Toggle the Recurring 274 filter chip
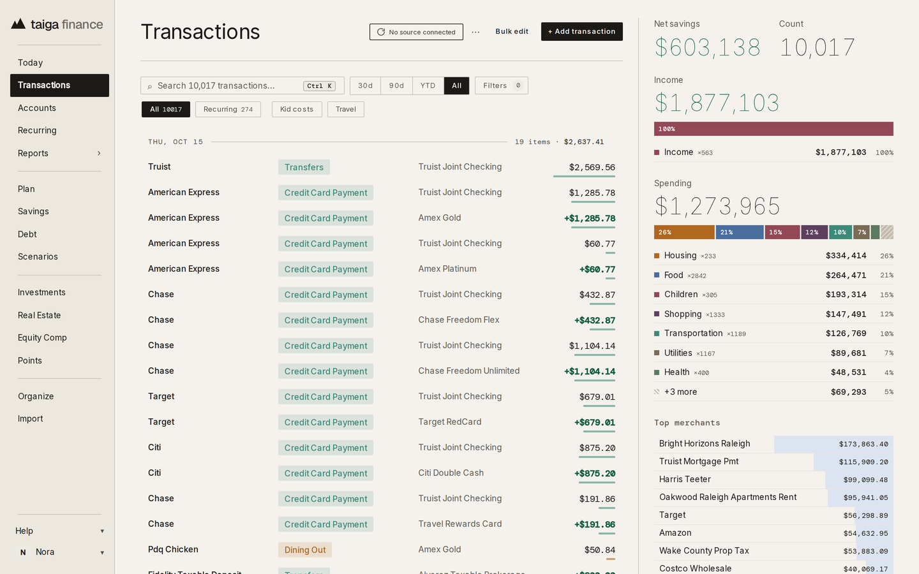The height and width of the screenshot is (574, 919). 228,109
